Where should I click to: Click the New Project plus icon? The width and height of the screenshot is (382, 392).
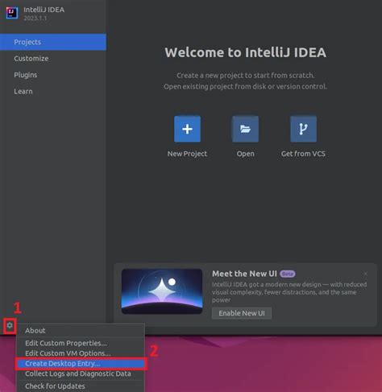coord(187,129)
